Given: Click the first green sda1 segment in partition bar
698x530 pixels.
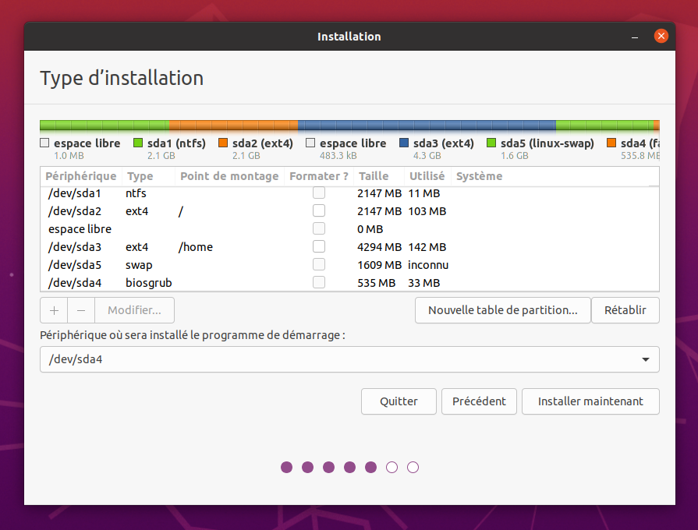Looking at the screenshot, I should [x=105, y=125].
